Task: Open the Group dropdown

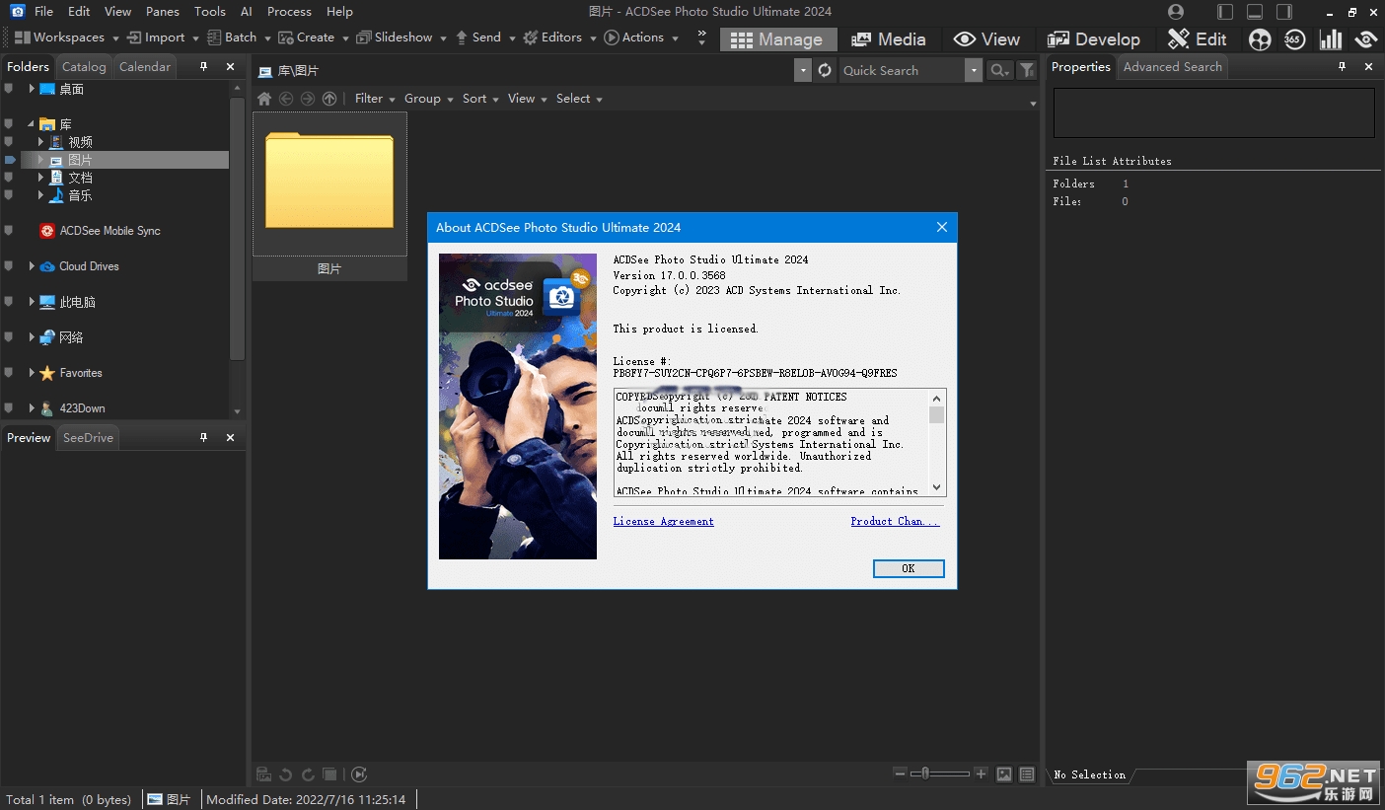Action: (x=429, y=99)
